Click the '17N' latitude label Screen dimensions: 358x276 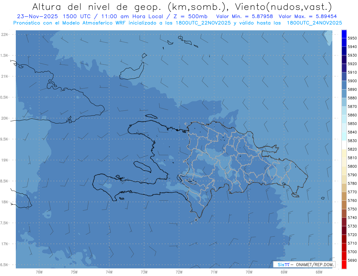(4, 244)
